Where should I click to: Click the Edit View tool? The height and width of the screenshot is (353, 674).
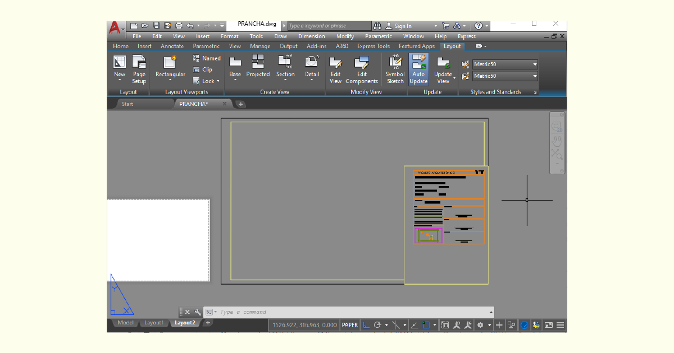pos(335,69)
